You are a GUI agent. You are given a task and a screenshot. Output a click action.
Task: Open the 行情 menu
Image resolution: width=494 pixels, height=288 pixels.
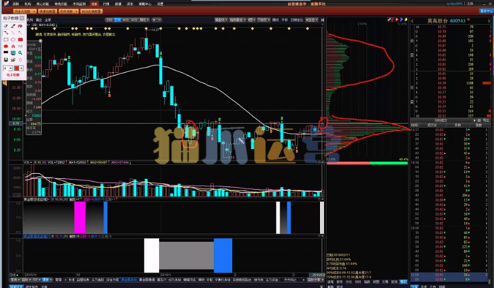pyautogui.click(x=106, y=4)
